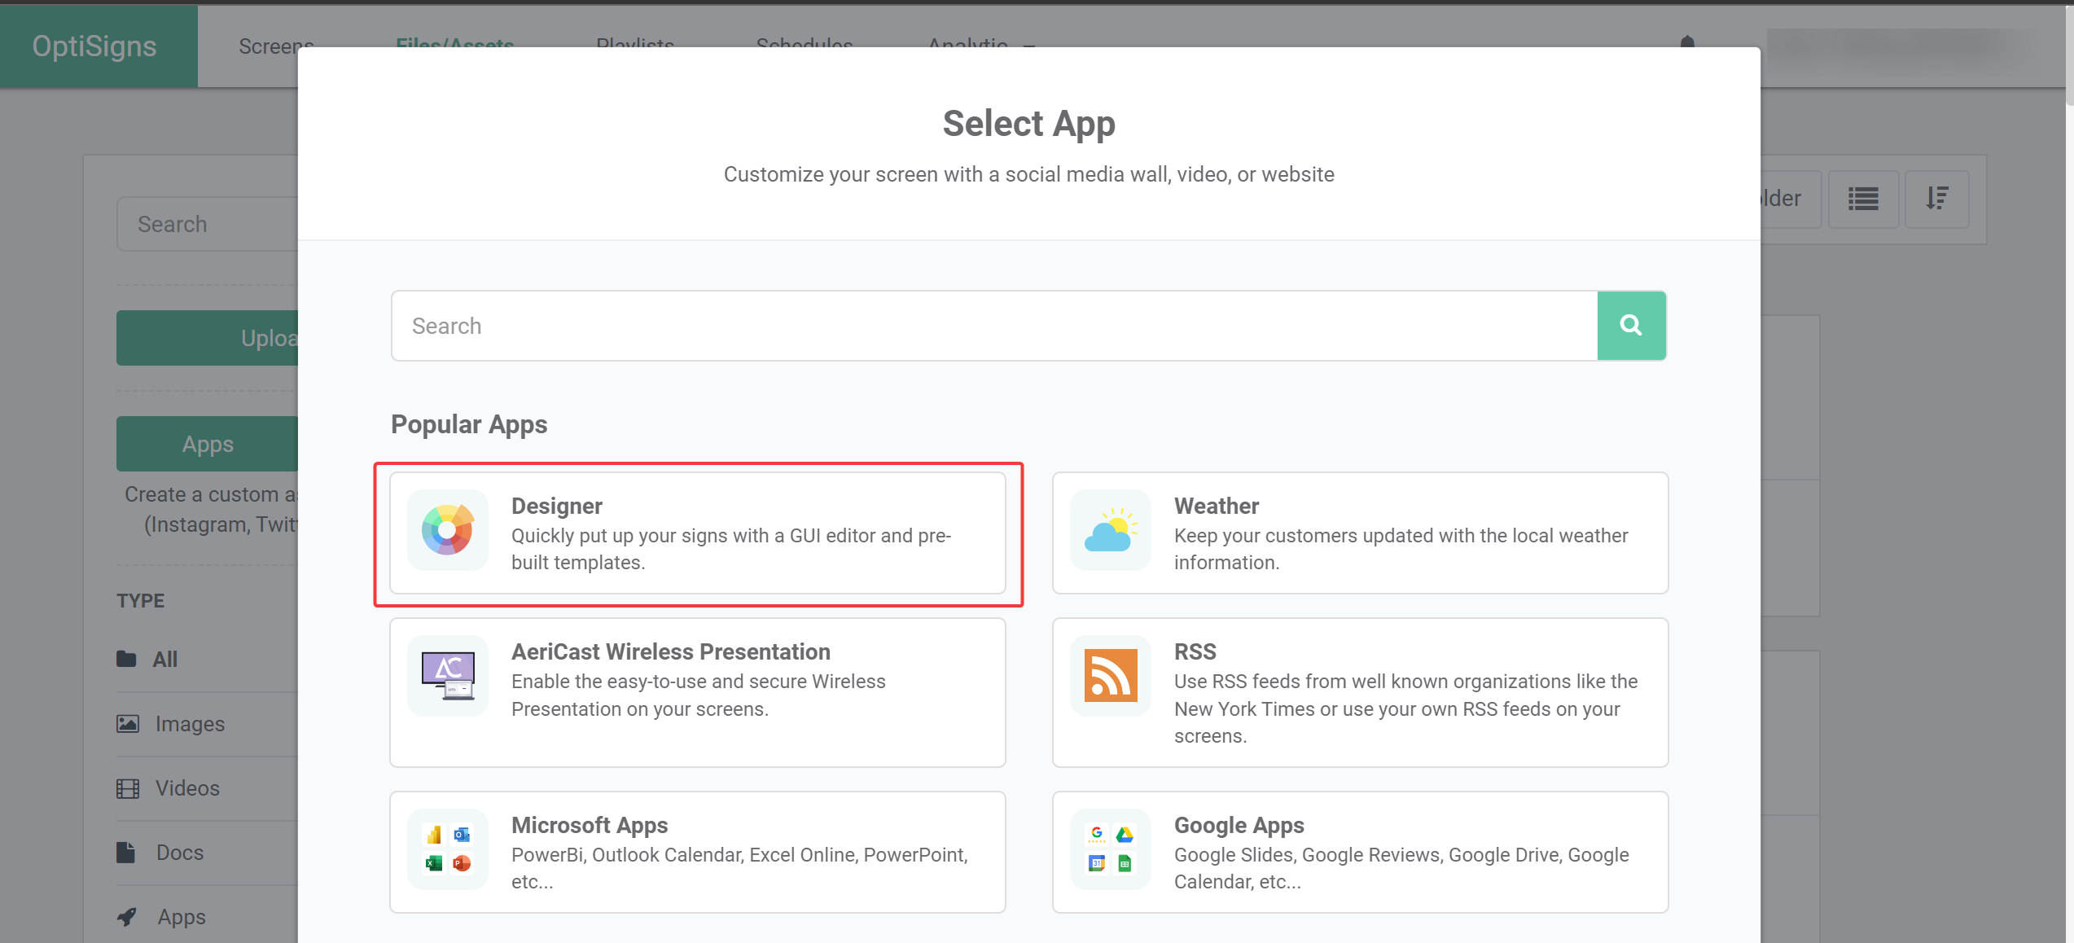Click the Weather app description text
2074x943 pixels.
[1401, 549]
